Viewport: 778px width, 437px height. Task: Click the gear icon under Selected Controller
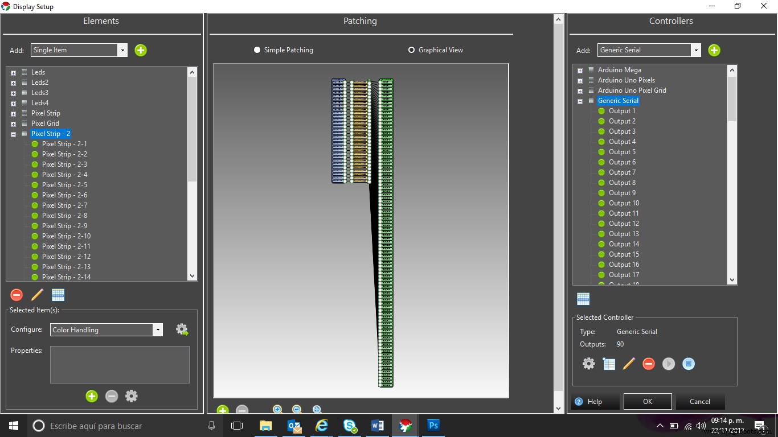click(588, 364)
